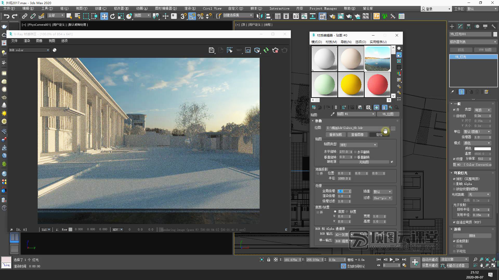Expand the 修改器列表 dropdown
This screenshot has width=499, height=280.
coord(473,42)
